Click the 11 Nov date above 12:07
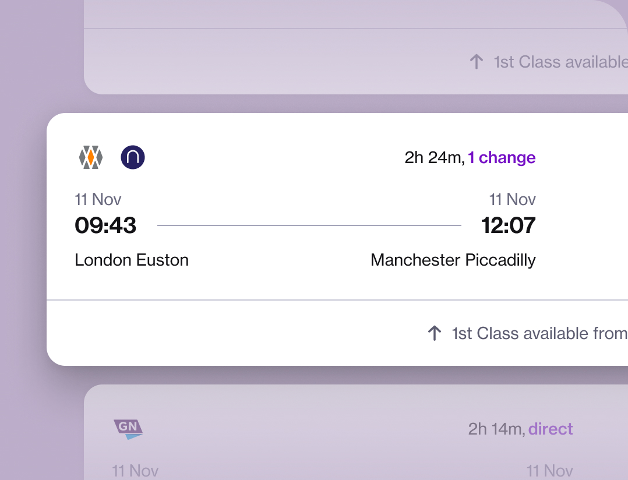 [512, 199]
